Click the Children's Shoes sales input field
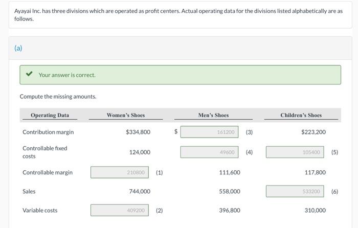 [295, 191]
